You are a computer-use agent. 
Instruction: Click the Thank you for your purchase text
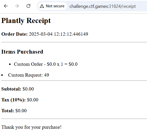[31, 127]
